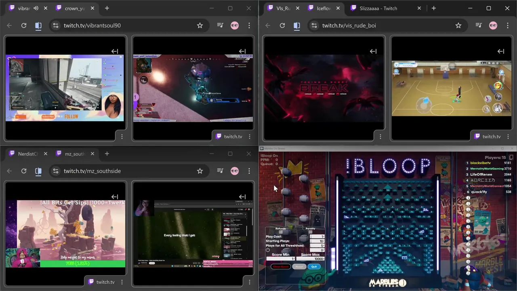This screenshot has width=517, height=291.
Task: Toggle the Penalty checkbox in Marbles
Action: [x=310, y=232]
